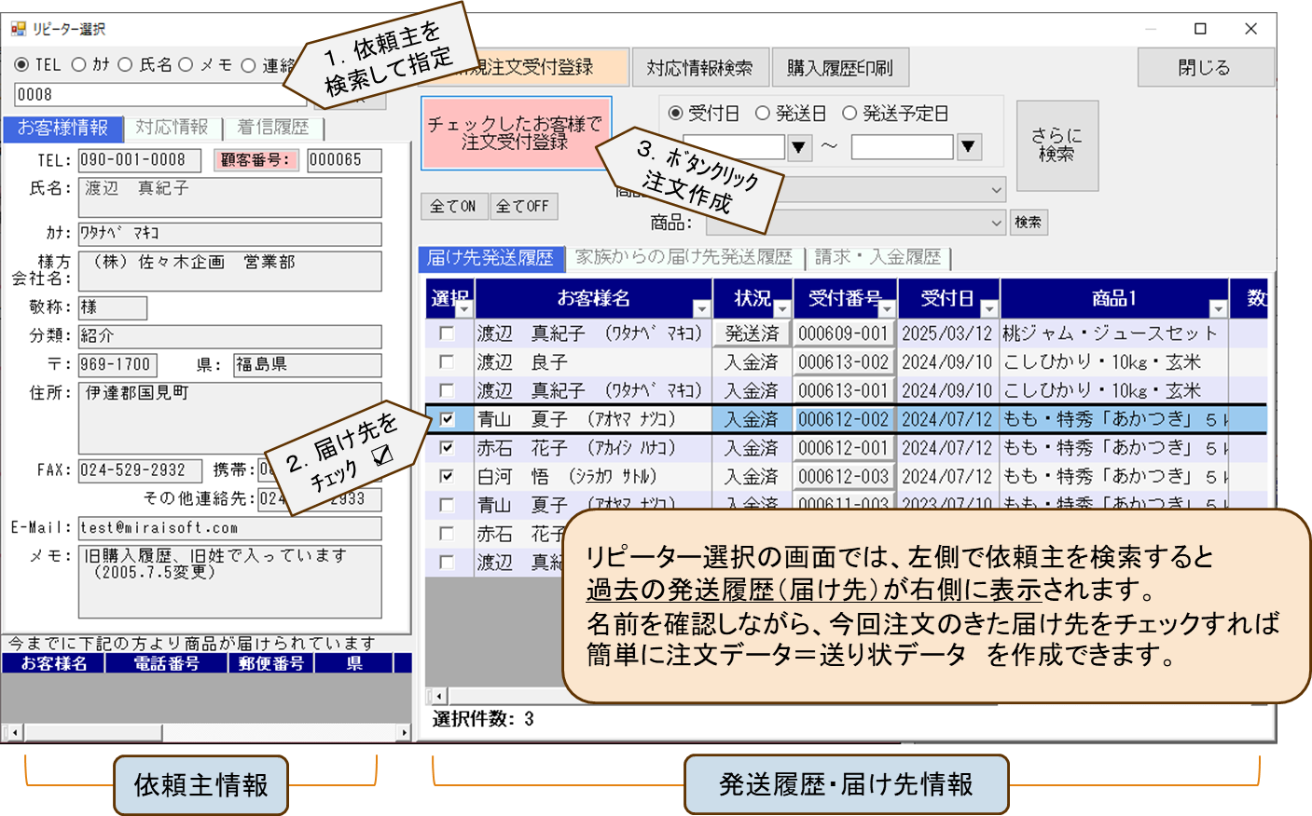
Task: Click the 購入履歴印刷 button
Action: tap(839, 68)
